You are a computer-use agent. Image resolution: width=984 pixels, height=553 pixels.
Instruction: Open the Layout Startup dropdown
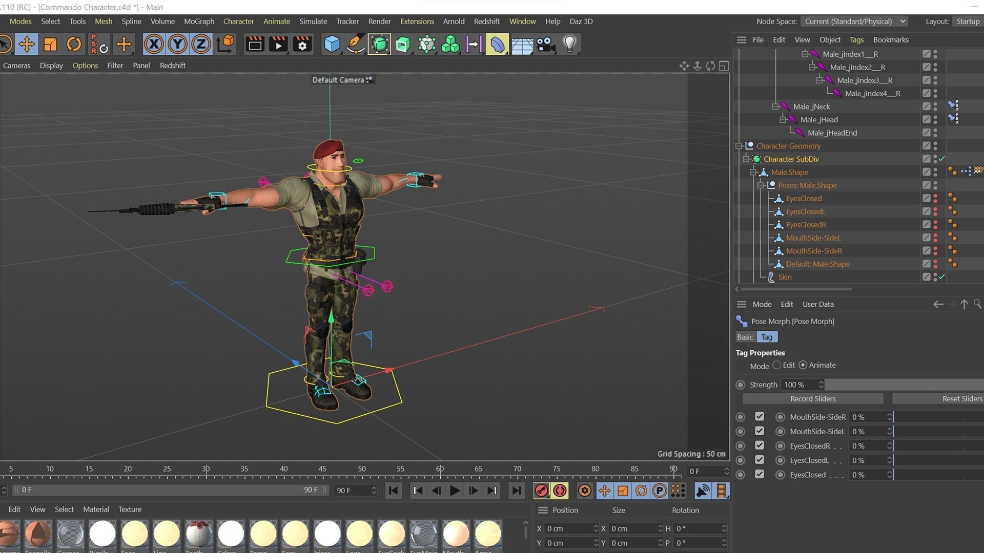[x=967, y=21]
